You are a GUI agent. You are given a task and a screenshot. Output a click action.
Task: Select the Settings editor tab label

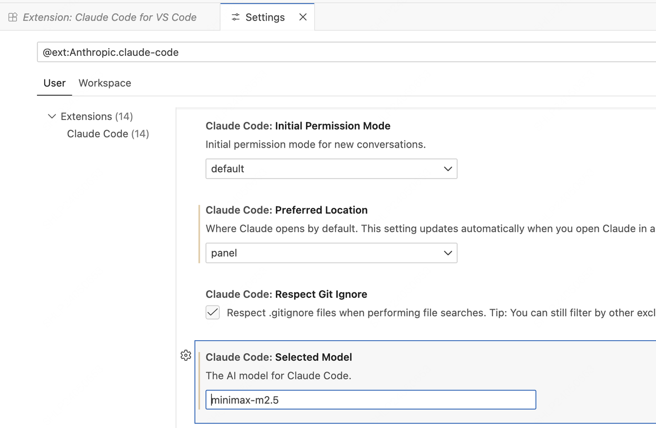[265, 17]
